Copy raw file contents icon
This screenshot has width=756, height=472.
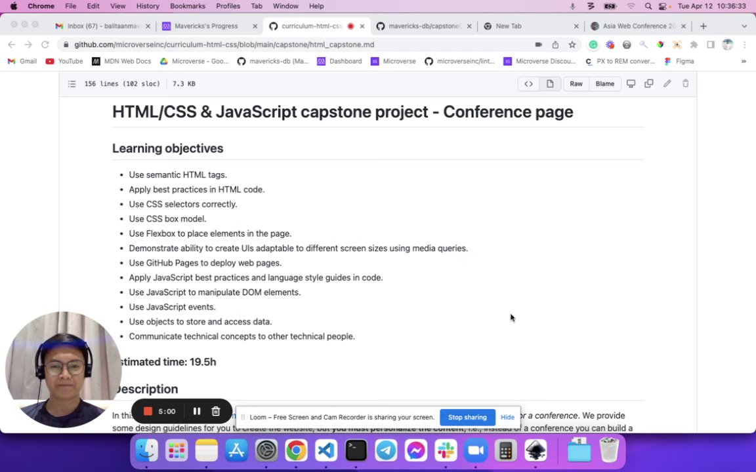click(x=648, y=84)
